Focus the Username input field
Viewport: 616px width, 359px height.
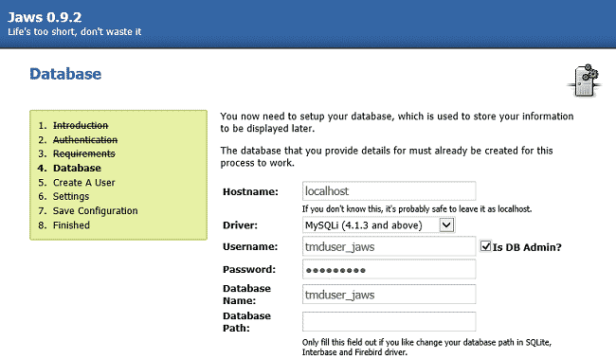[x=389, y=246]
